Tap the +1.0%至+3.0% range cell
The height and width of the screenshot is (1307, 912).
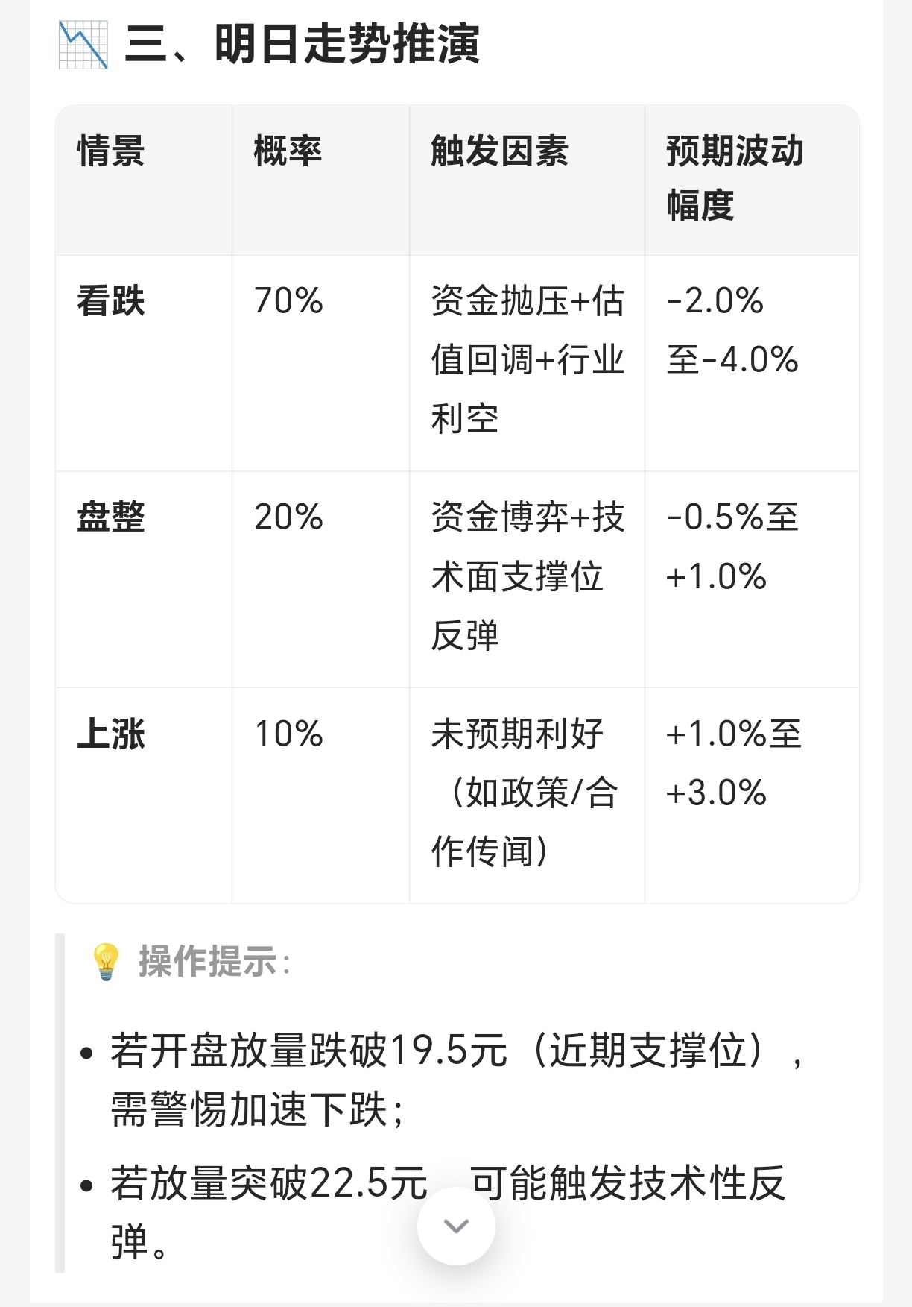click(734, 763)
